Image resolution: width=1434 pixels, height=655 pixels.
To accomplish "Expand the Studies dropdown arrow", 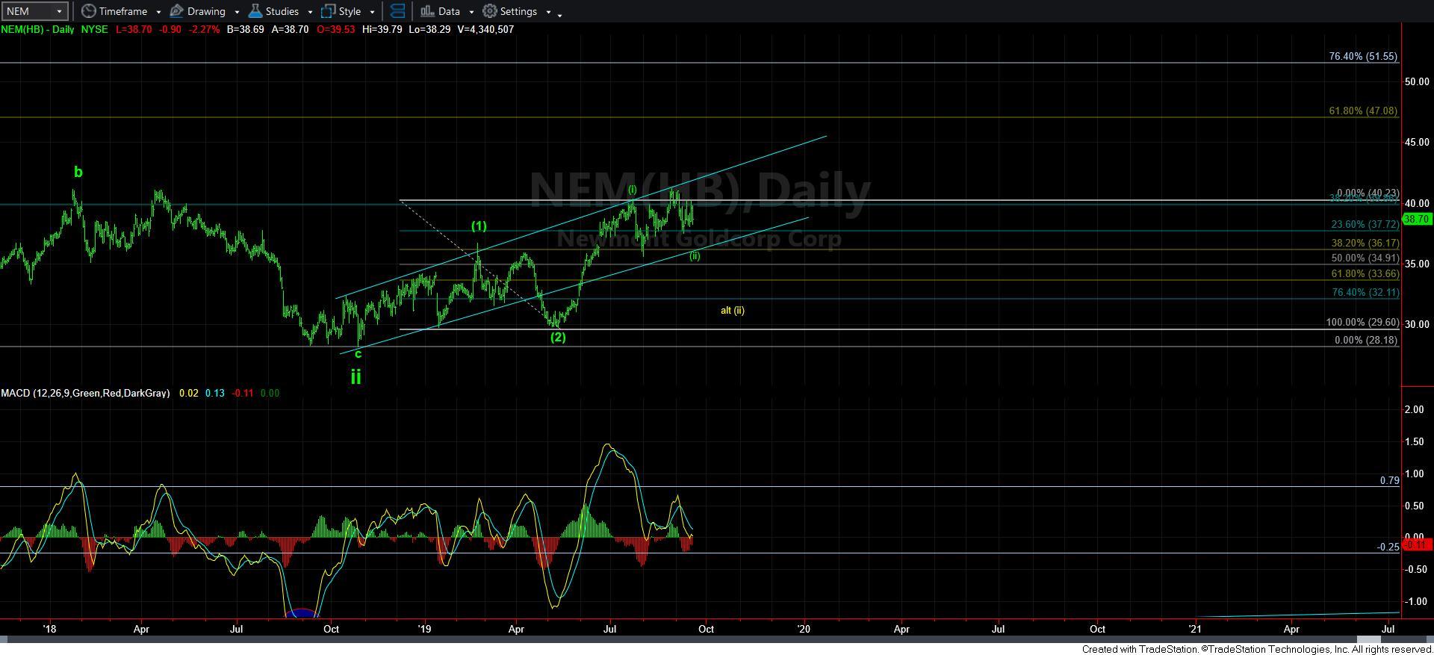I will 310,12.
